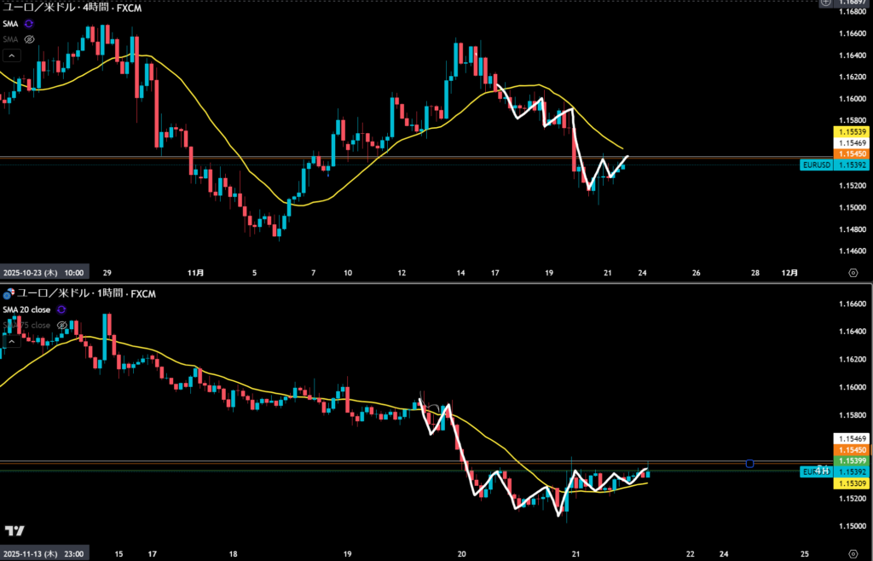
Task: Open chart settings gear on upper time axis
Action: click(853, 273)
